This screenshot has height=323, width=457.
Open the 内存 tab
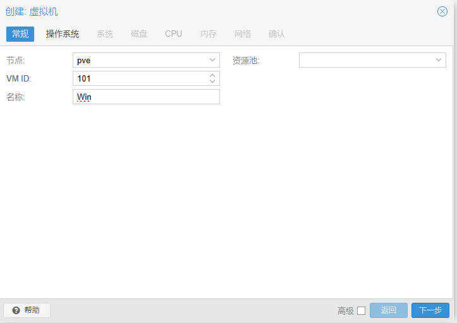coord(209,34)
